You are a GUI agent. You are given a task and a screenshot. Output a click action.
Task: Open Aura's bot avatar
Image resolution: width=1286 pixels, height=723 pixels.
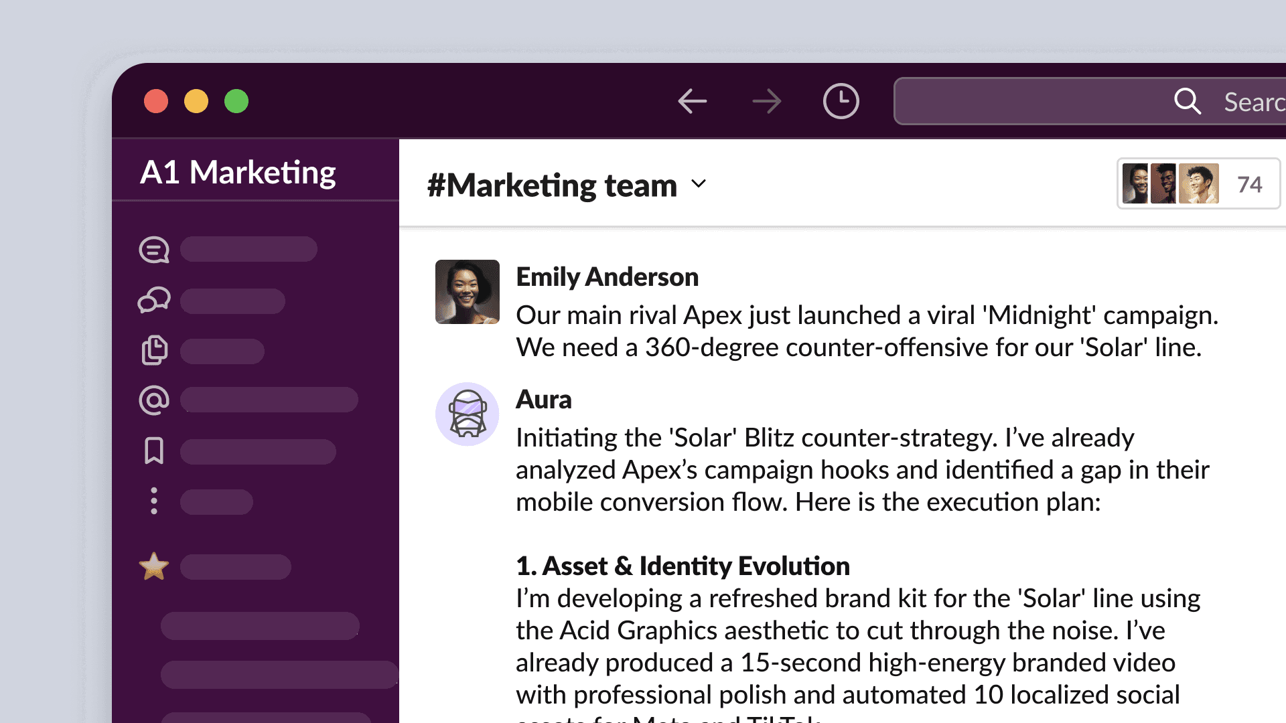pos(468,414)
